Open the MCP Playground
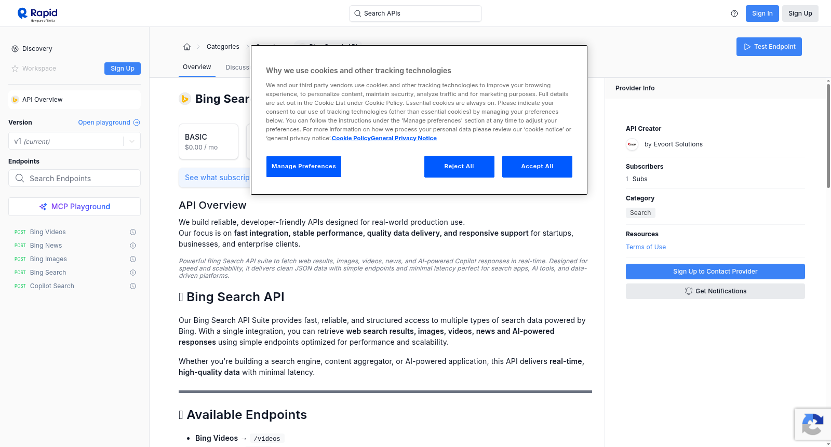 74,207
